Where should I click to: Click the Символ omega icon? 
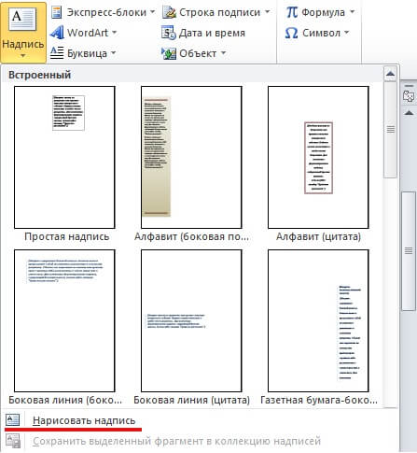[291, 33]
